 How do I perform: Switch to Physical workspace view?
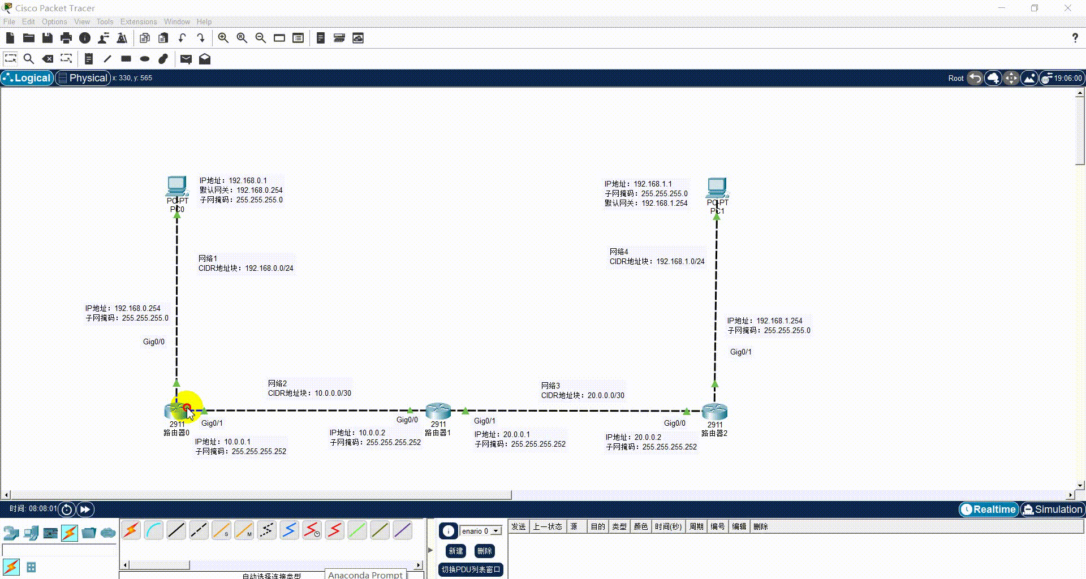[83, 78]
